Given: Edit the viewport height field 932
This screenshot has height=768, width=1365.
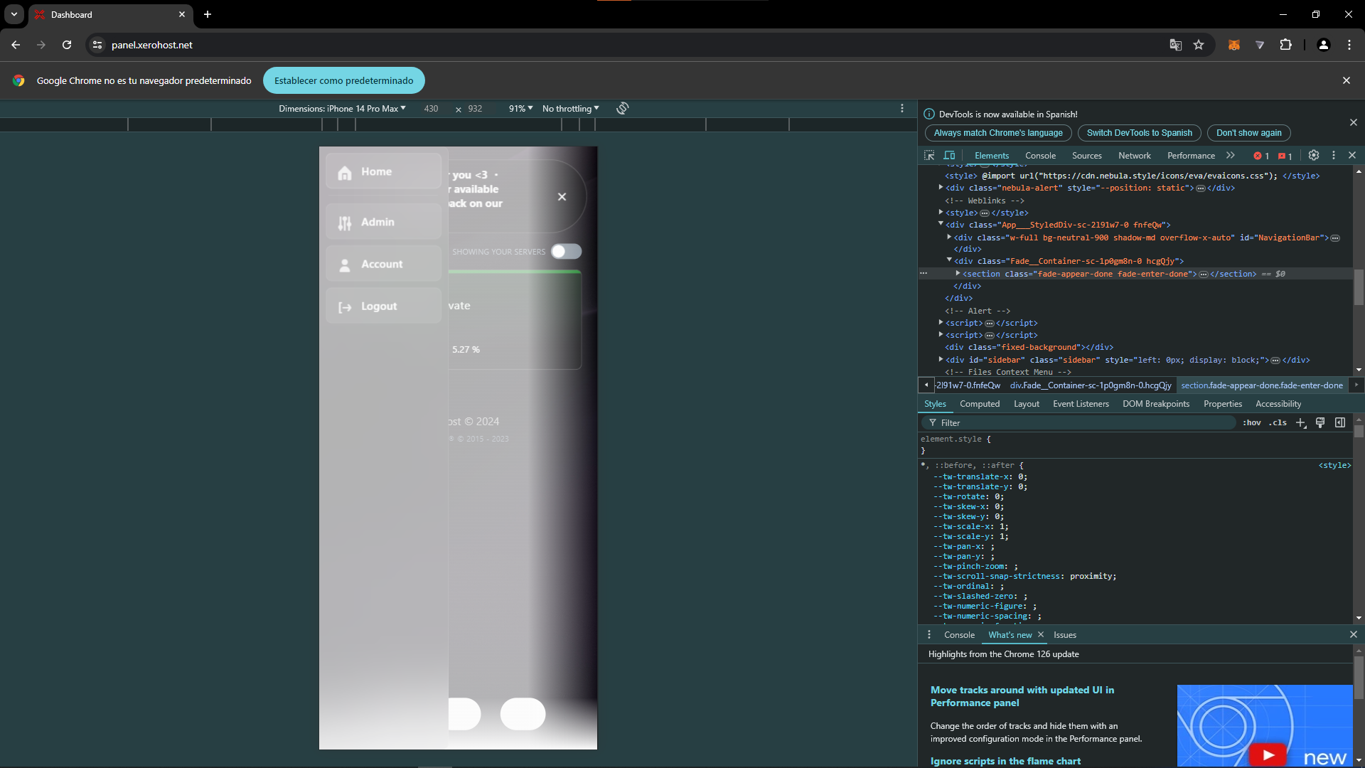Looking at the screenshot, I should 475,109.
